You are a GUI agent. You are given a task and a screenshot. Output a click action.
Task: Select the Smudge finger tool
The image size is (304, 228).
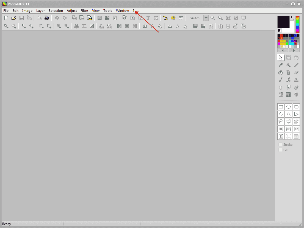[288, 87]
